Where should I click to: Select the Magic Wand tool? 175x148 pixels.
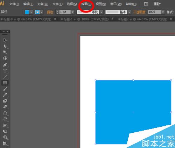5,52
